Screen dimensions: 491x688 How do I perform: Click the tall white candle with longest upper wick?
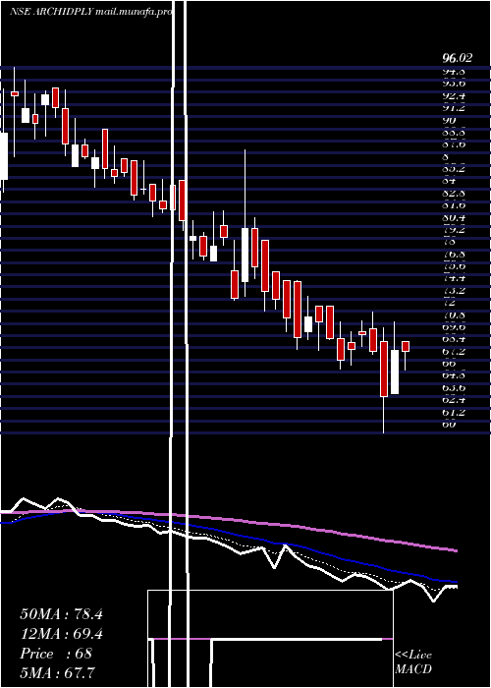pyautogui.click(x=245, y=255)
